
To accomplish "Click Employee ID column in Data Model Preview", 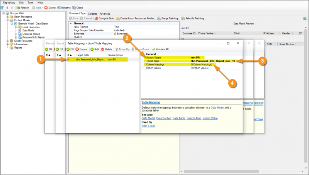I will (189, 33).
